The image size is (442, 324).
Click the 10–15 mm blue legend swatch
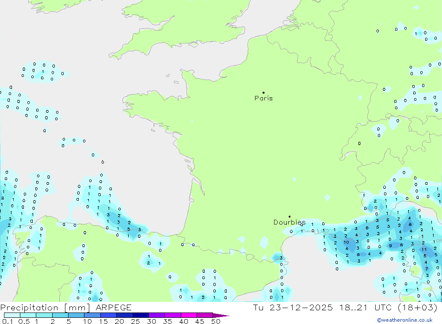(x=92, y=315)
